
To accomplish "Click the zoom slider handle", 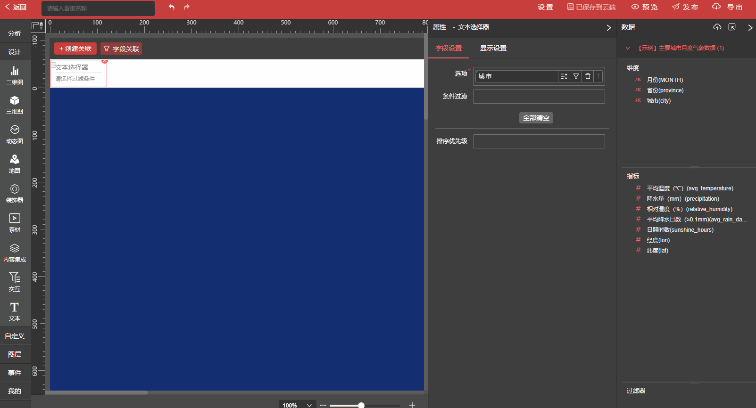I will pos(361,405).
